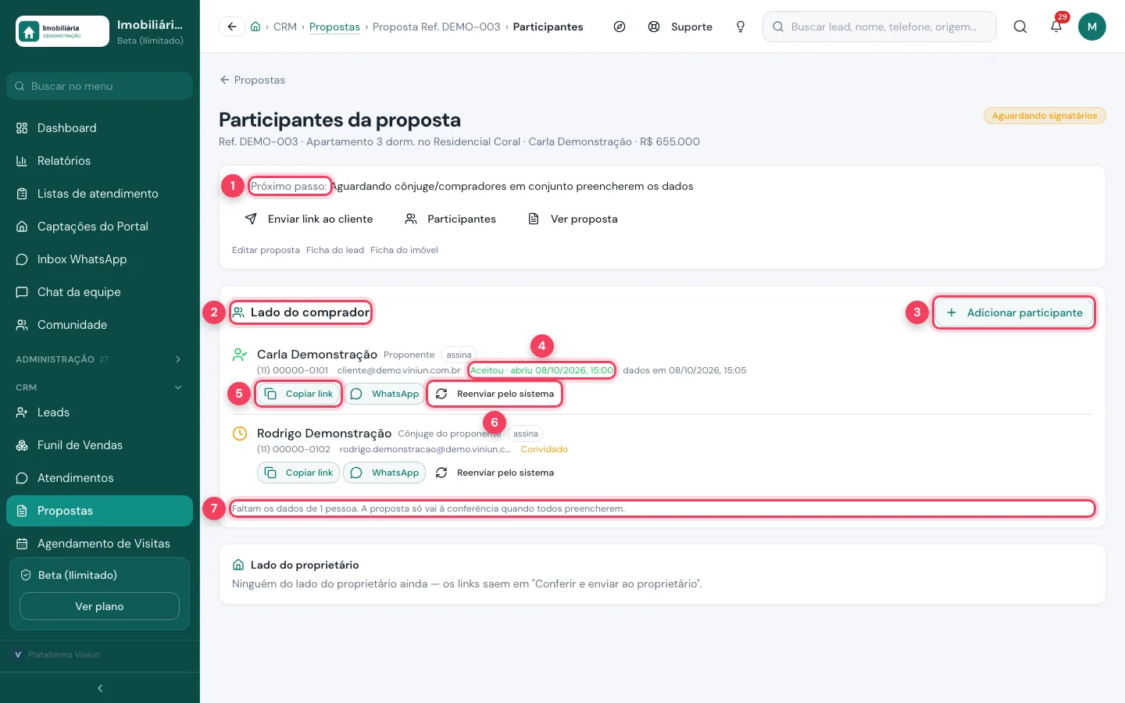Open the lightbulb tips icon

[741, 27]
